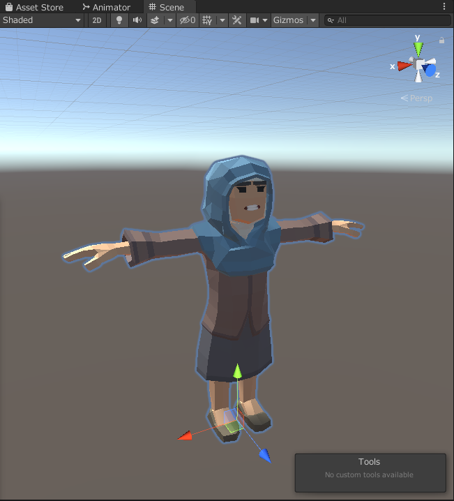Click the green Y move handle arrow
The width and height of the screenshot is (454, 501).
[237, 371]
